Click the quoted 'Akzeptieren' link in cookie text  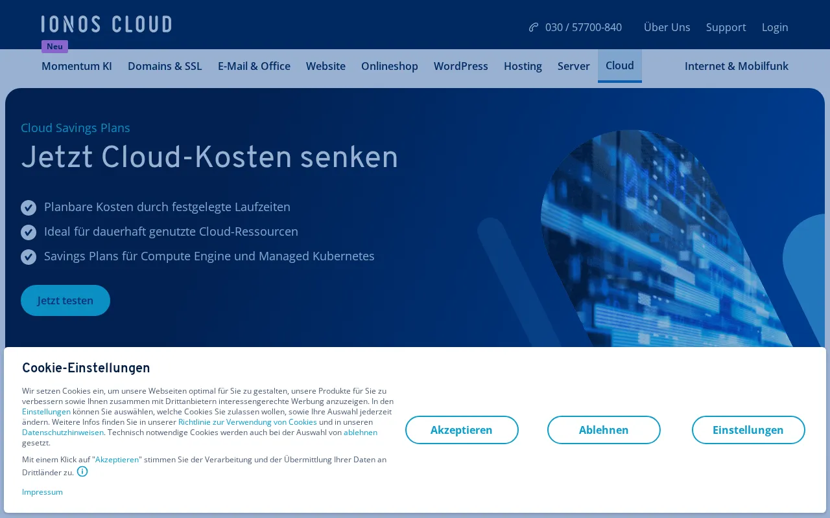pos(117,460)
